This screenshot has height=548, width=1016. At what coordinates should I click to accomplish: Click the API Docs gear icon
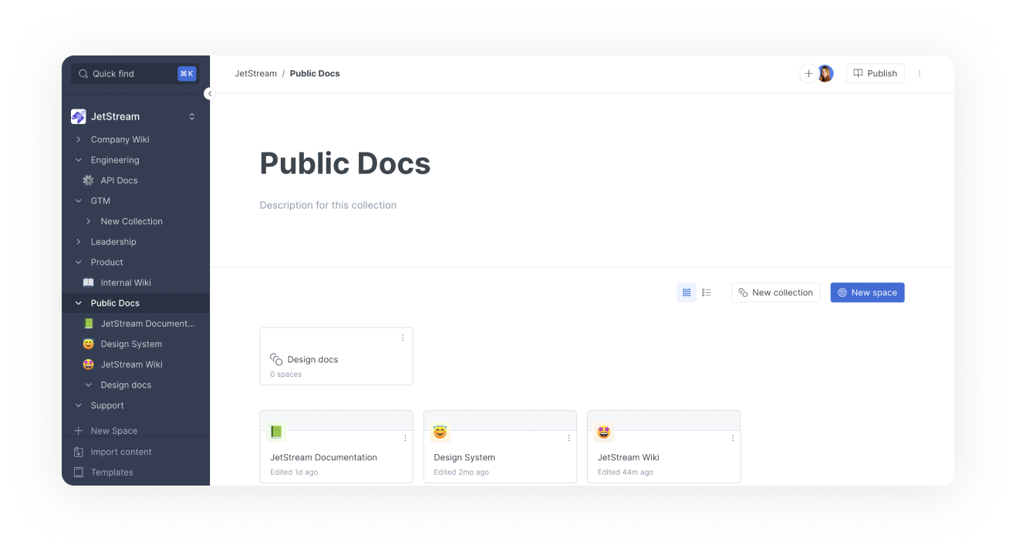tap(88, 180)
